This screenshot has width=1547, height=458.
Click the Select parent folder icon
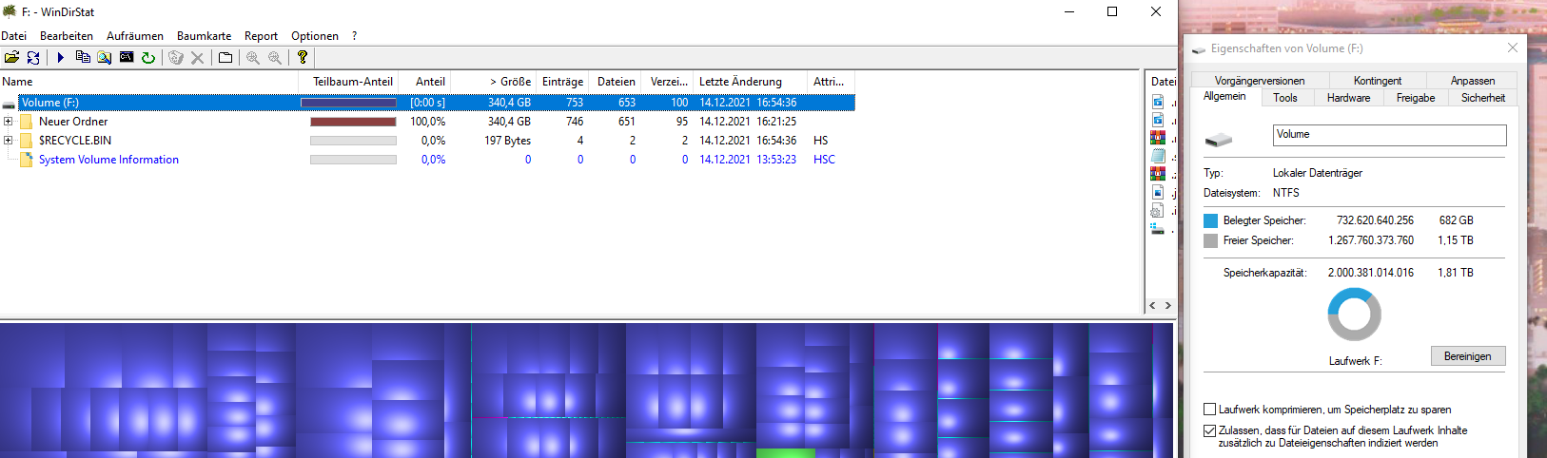225,58
